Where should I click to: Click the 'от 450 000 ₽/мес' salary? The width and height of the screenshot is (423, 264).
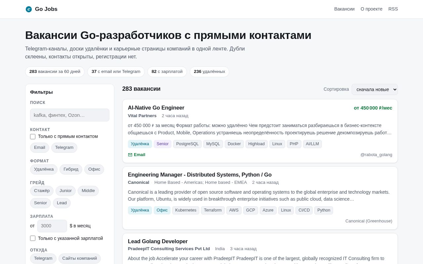[373, 108]
